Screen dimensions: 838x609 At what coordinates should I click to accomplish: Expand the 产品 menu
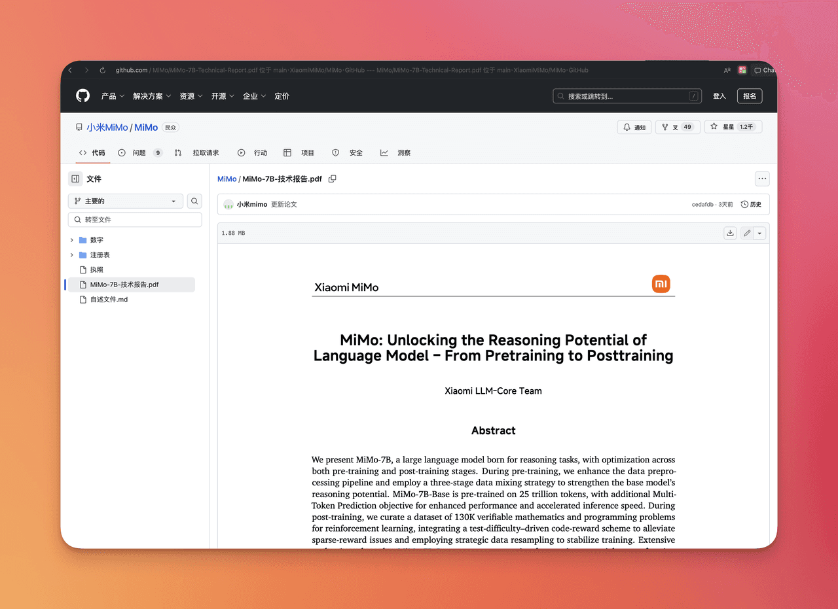112,96
